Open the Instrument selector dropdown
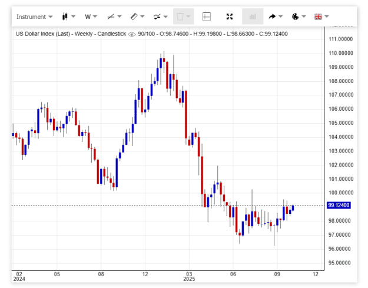 coord(34,16)
